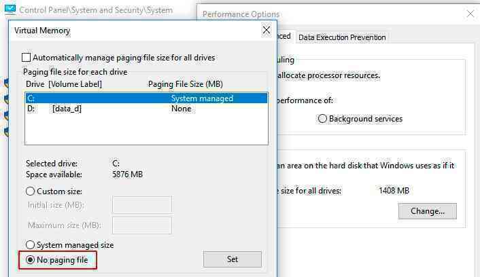Open the Change... virtual memory button
480x277 pixels.
428,211
